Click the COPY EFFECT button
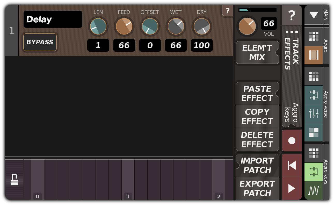 tap(257, 117)
